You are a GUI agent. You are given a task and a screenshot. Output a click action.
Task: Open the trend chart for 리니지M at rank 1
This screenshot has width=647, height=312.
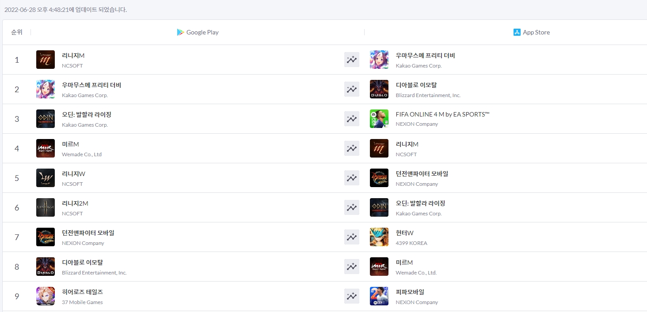tap(351, 59)
